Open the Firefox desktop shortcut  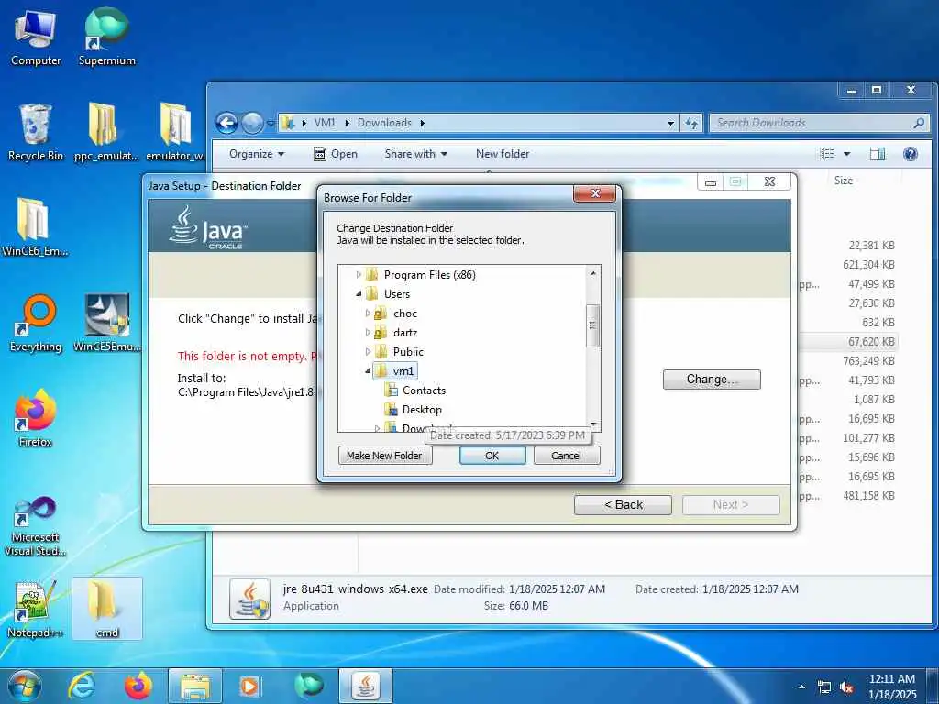(x=36, y=418)
